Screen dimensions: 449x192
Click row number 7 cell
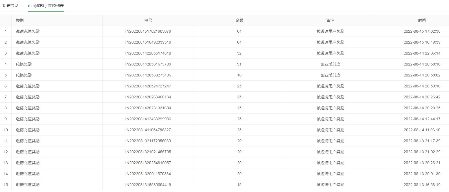tap(6, 97)
